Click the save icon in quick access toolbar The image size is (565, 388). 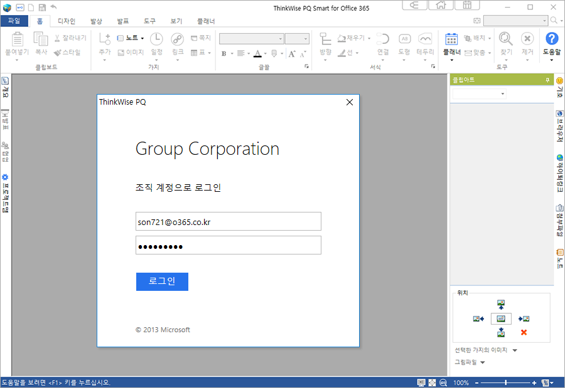pyautogui.click(x=42, y=7)
